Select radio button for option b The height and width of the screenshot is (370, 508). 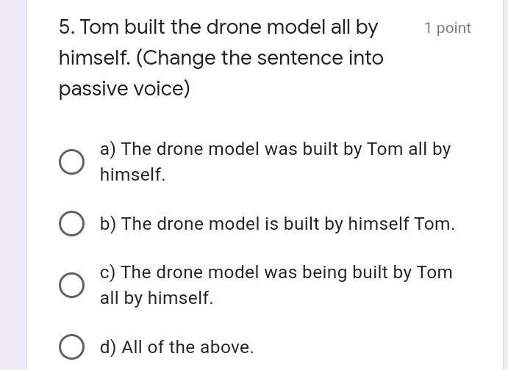(71, 223)
